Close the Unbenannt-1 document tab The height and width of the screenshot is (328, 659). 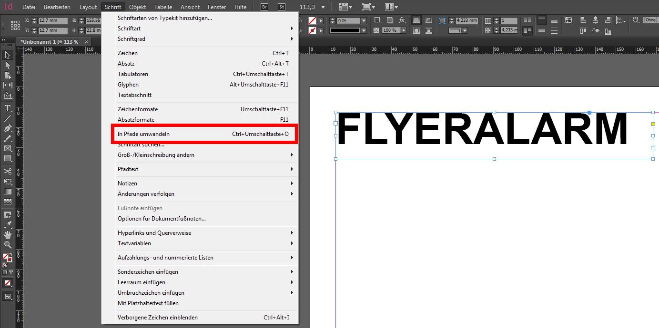pos(86,42)
